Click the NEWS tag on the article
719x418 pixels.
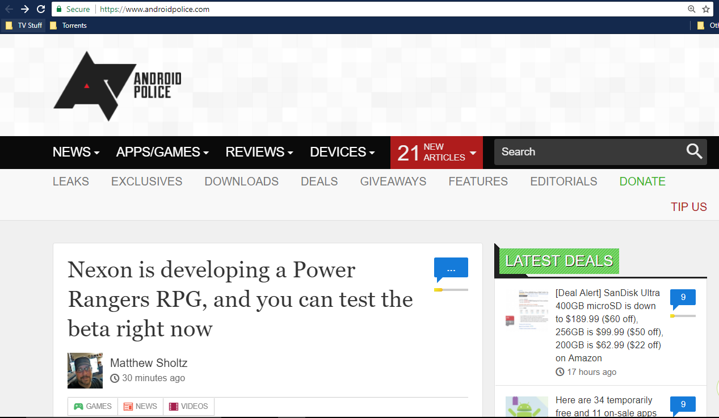click(140, 407)
